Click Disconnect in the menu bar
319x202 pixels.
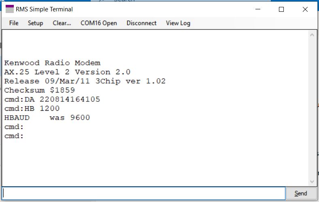pyautogui.click(x=141, y=23)
